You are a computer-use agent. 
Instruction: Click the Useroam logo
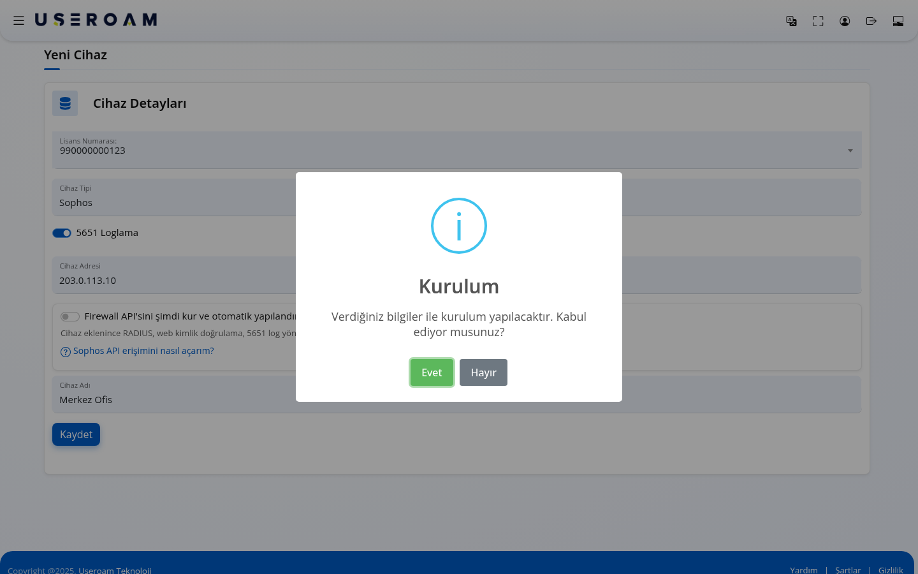(x=96, y=20)
